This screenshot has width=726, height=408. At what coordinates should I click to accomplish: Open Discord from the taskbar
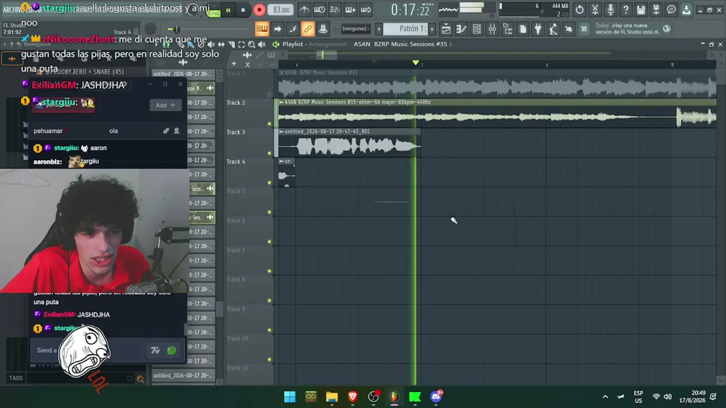[436, 397]
